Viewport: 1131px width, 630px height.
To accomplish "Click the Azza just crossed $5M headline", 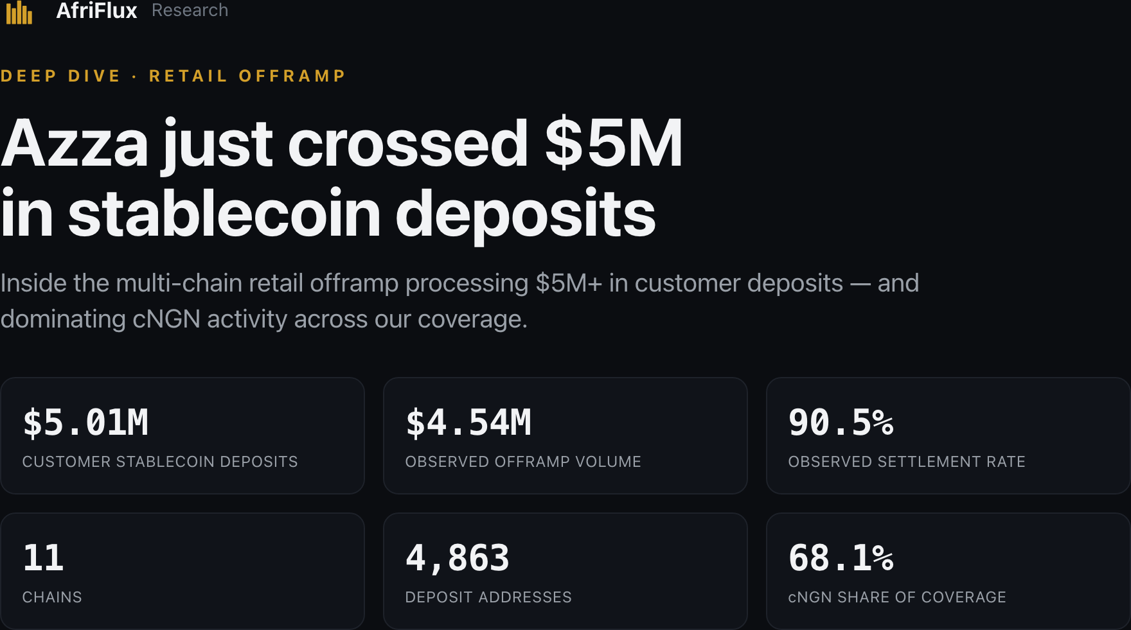I will [341, 178].
